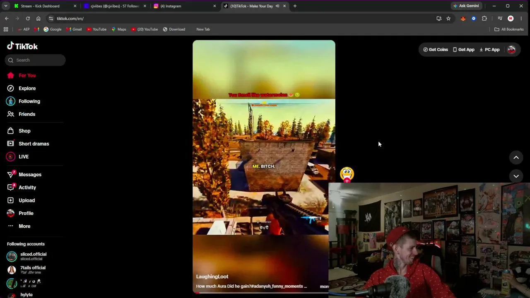This screenshot has width=530, height=298.
Task: Expand video caption with more
Action: coord(324,286)
